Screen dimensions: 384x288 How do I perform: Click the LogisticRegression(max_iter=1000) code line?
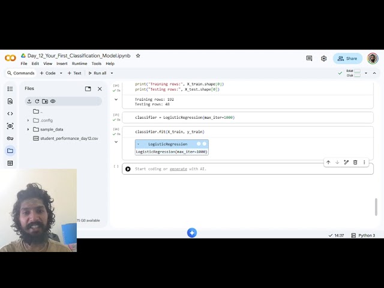(x=185, y=118)
